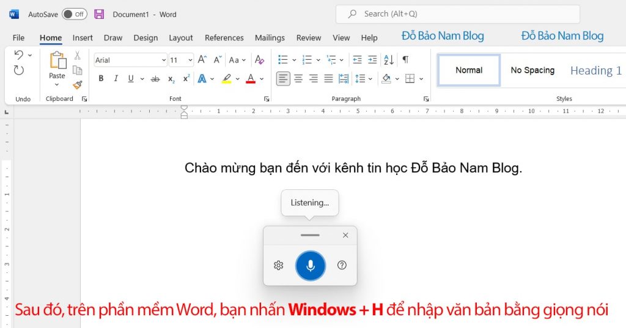Image resolution: width=626 pixels, height=328 pixels.
Task: Click the Borders icon
Action: pyautogui.click(x=410, y=79)
